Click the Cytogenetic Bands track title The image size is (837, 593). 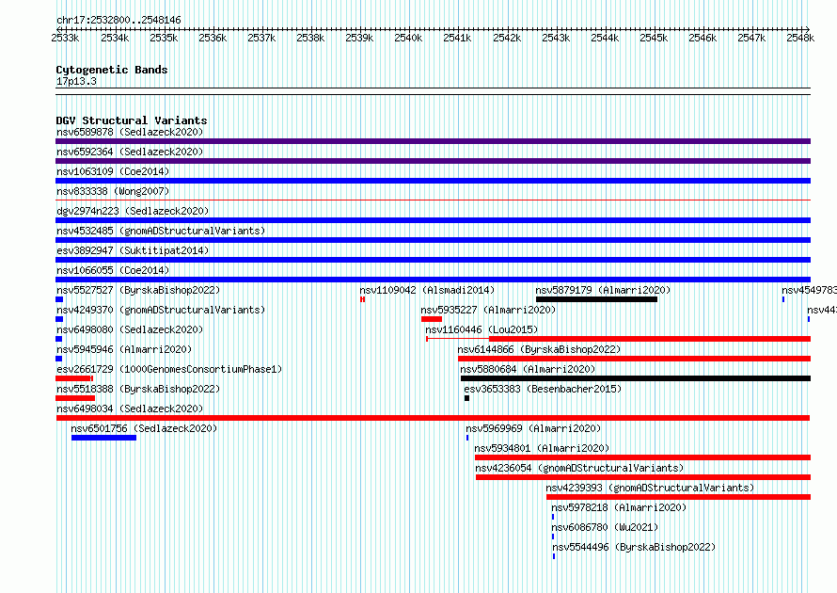click(x=112, y=70)
